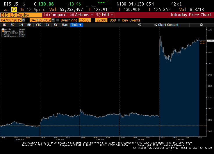This screenshot has width=214, height=154.
Task: Click the 42x1 size quote
Action: pyautogui.click(x=176, y=4)
